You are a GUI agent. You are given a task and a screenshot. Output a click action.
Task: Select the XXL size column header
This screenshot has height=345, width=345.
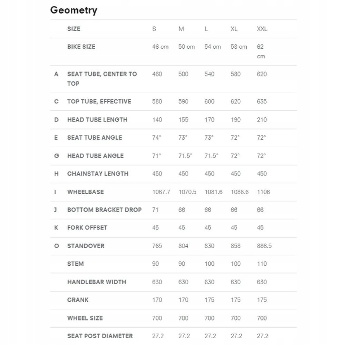[262, 29]
